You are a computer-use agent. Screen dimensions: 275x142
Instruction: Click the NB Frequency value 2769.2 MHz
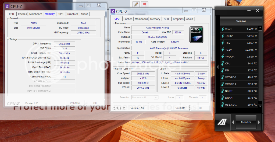click(x=83, y=33)
